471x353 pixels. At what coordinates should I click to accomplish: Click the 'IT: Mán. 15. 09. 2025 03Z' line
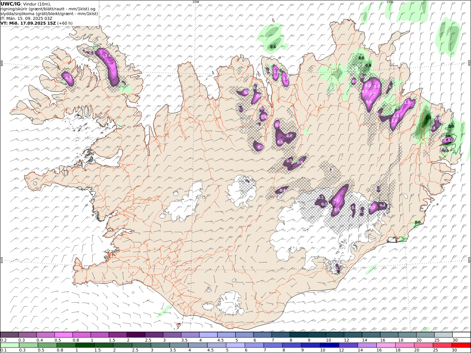(26, 18)
